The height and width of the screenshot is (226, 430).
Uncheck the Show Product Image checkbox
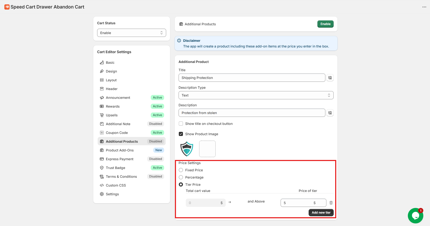tap(181, 134)
